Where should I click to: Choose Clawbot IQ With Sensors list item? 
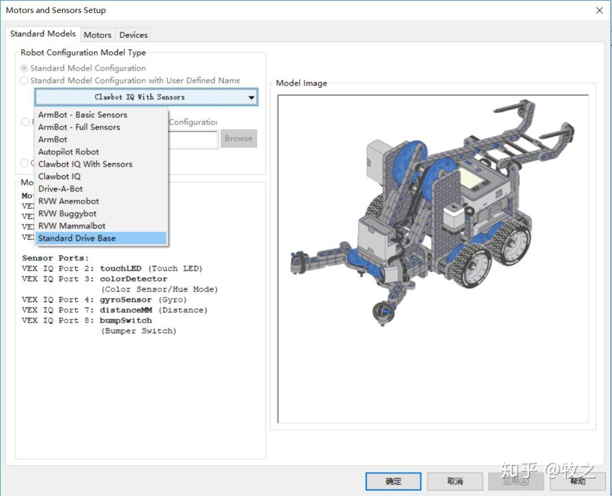point(85,164)
